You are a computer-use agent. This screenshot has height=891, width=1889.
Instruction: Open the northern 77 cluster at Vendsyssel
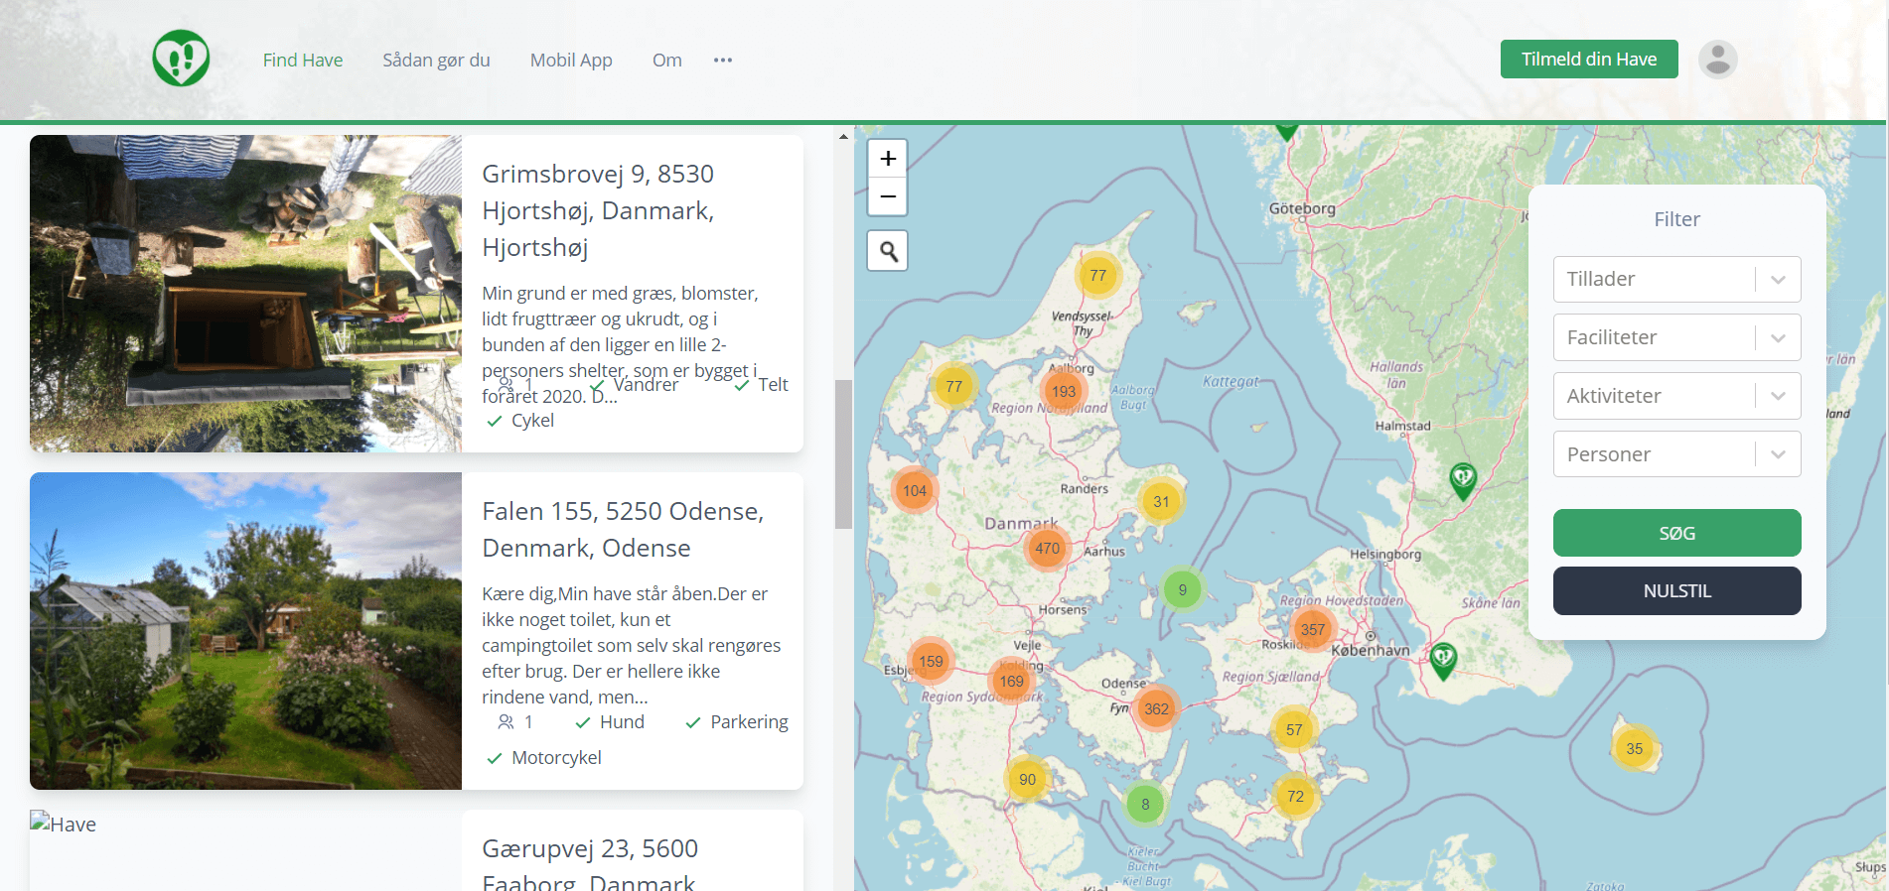(1097, 275)
